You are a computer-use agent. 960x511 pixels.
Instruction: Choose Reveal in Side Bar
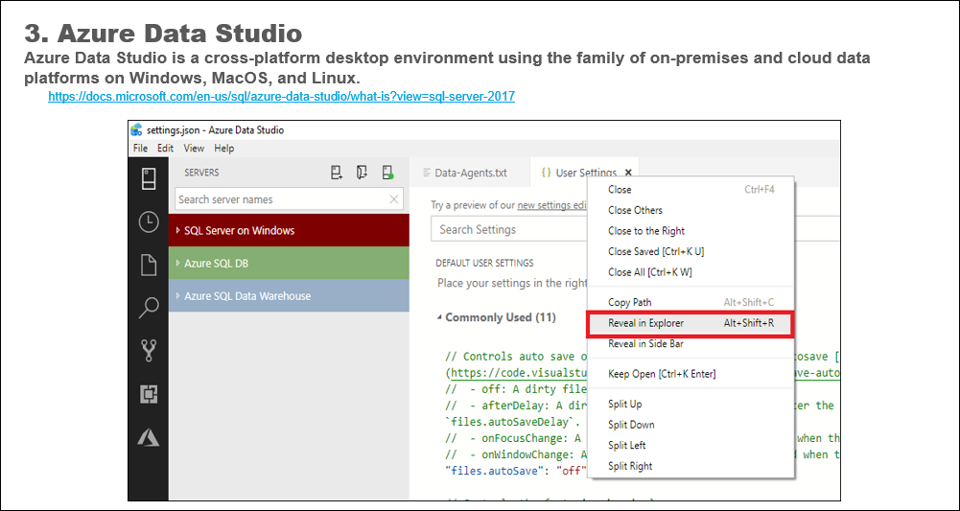[x=691, y=344]
